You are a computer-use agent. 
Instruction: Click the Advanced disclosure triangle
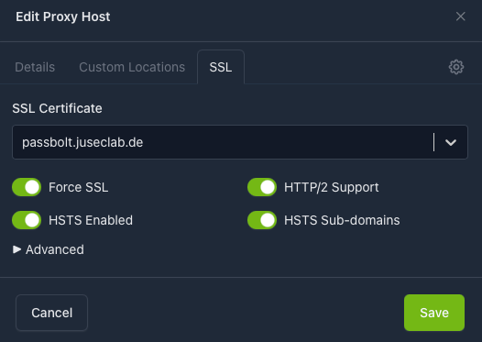click(16, 249)
